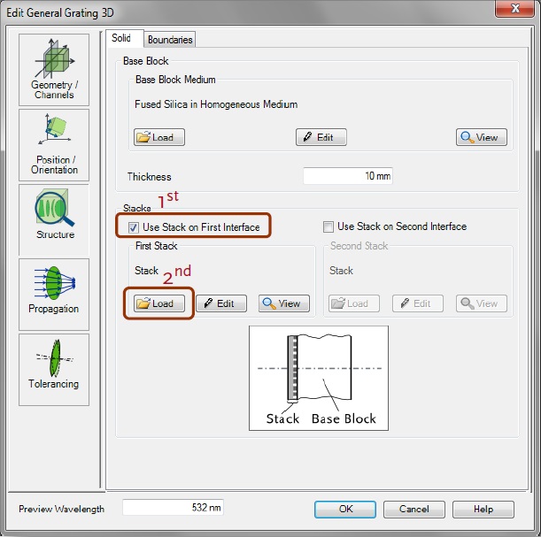Load a Base Block Medium

tap(159, 137)
